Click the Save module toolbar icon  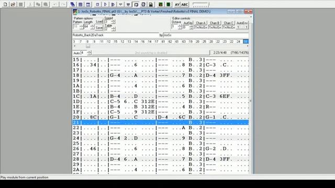21,4
